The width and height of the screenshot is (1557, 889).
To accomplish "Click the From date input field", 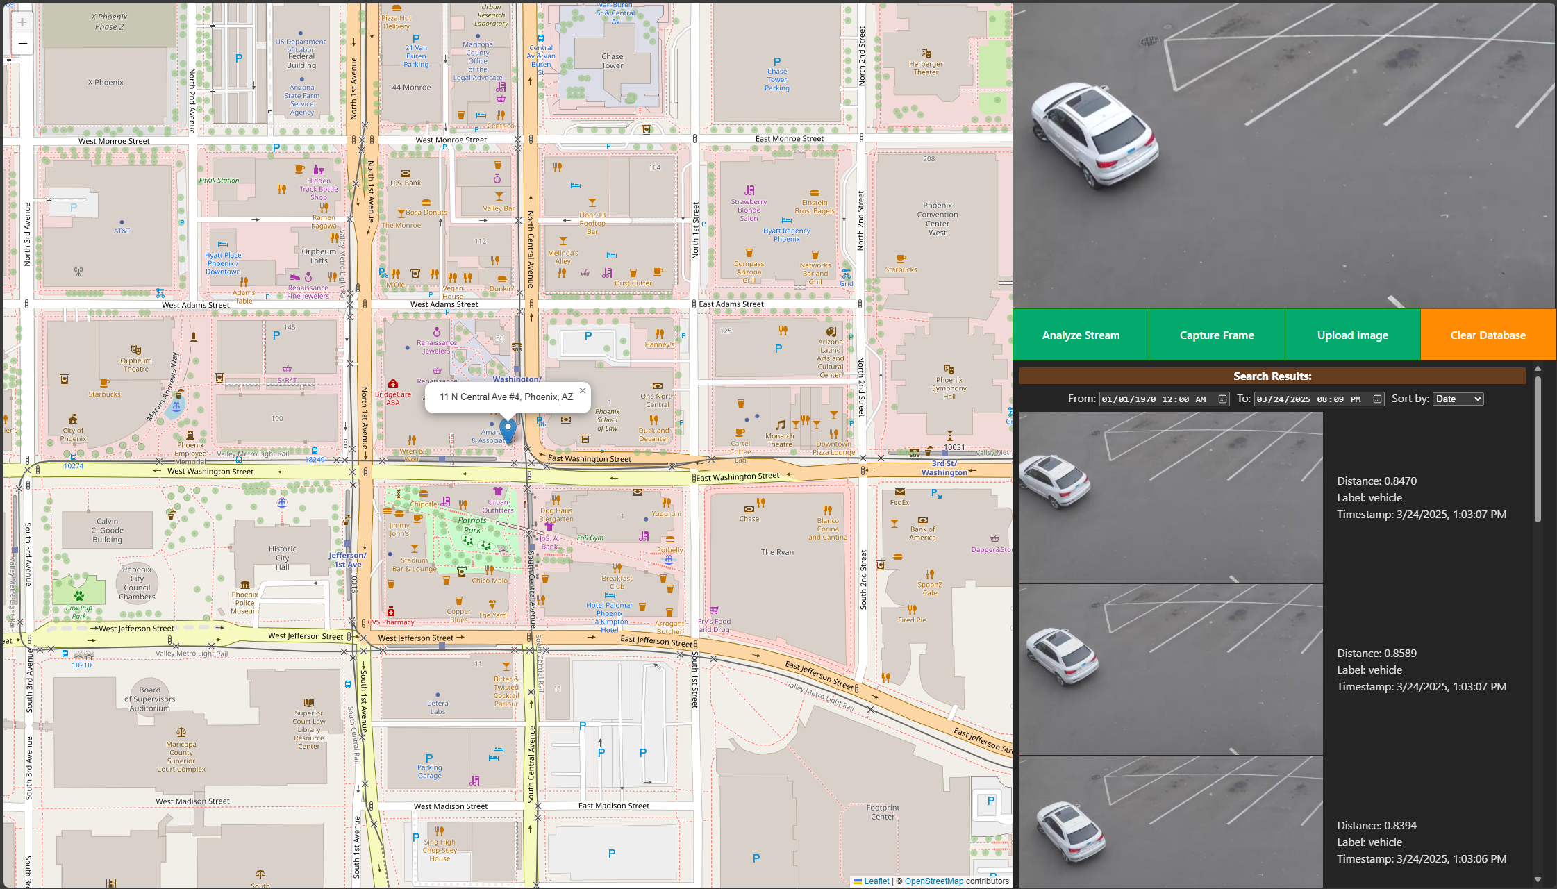I will (x=1153, y=399).
